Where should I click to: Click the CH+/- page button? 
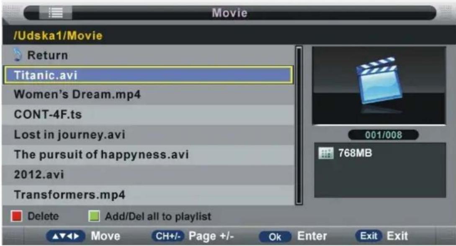pyautogui.click(x=168, y=236)
